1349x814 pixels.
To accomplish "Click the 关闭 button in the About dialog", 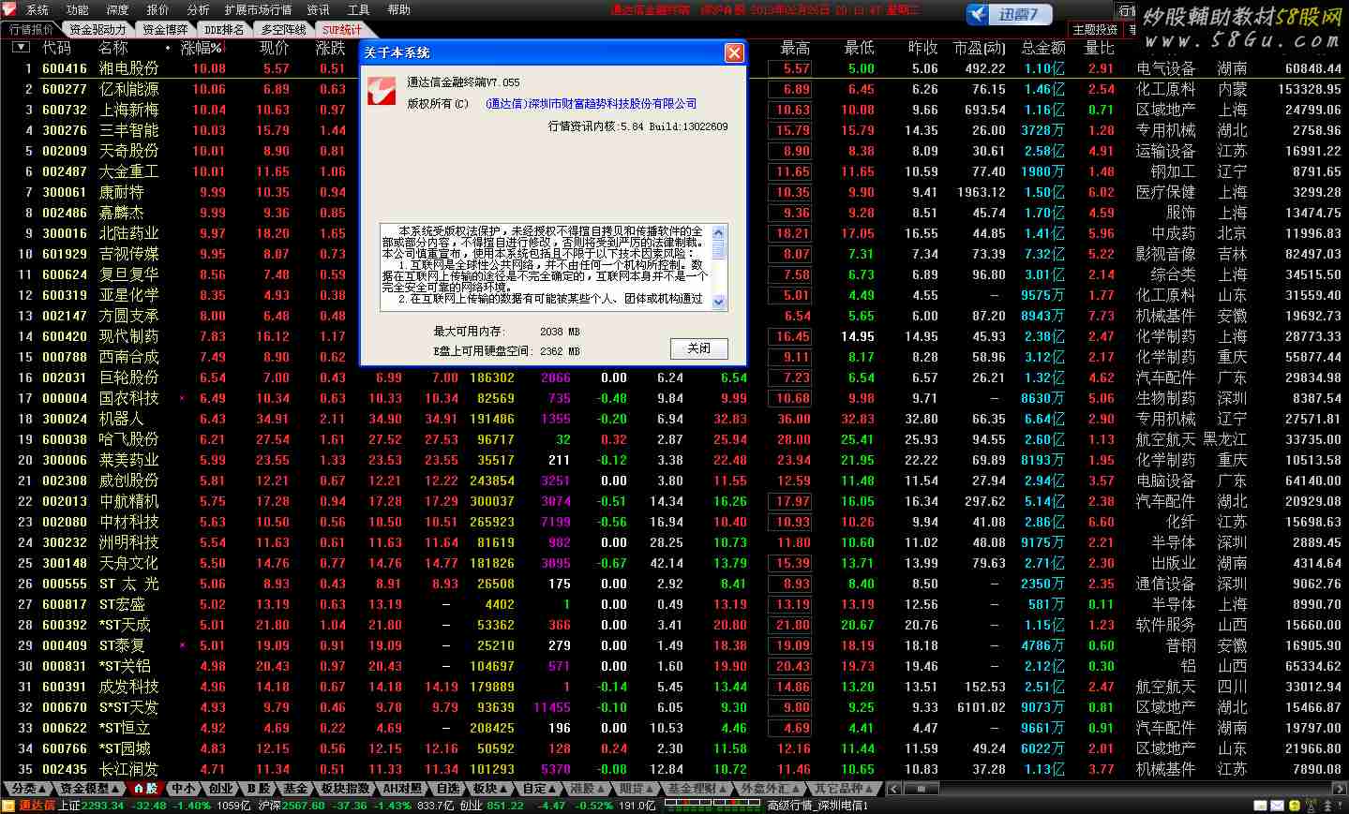I will click(x=698, y=348).
